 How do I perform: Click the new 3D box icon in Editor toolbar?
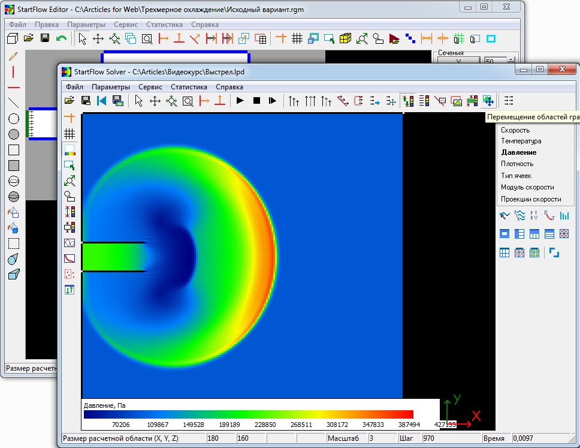(x=13, y=38)
